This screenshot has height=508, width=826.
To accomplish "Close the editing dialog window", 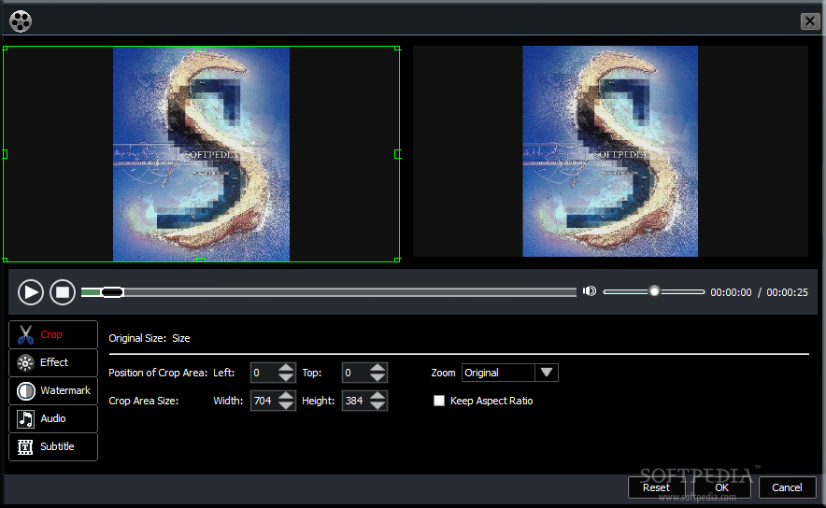I will pos(810,21).
